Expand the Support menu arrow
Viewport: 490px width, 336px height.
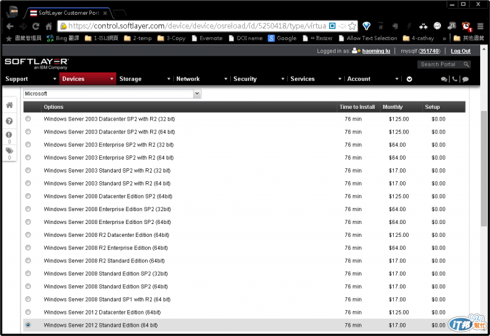[x=55, y=79]
